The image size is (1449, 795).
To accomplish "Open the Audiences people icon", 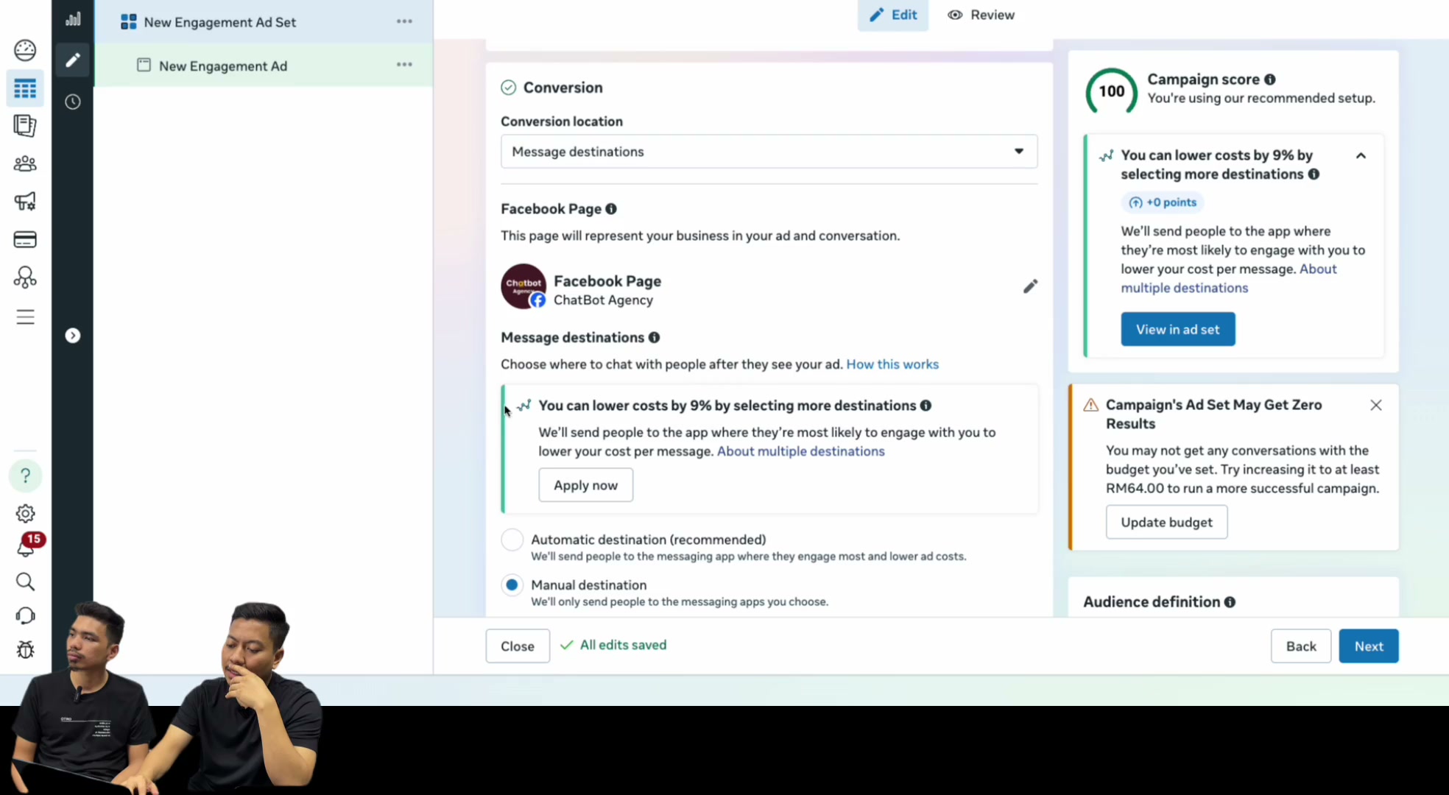I will coord(25,163).
